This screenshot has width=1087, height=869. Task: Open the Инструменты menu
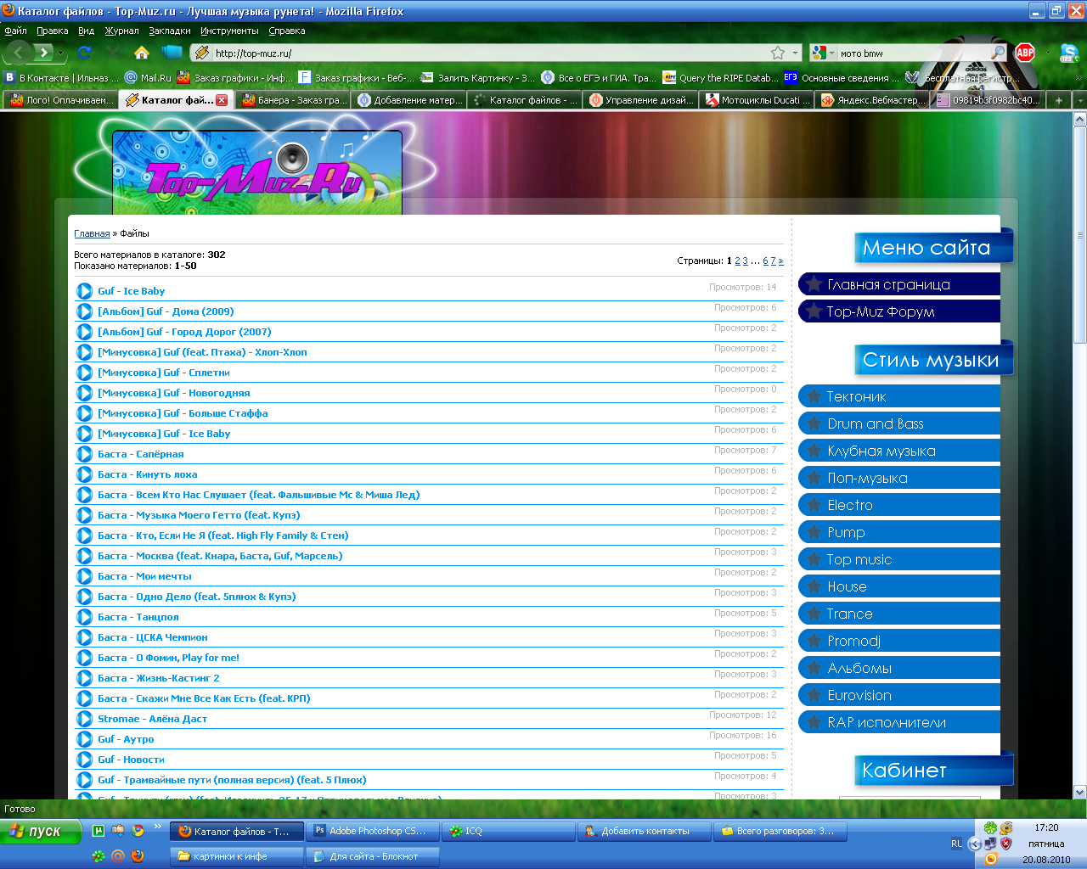click(x=229, y=31)
